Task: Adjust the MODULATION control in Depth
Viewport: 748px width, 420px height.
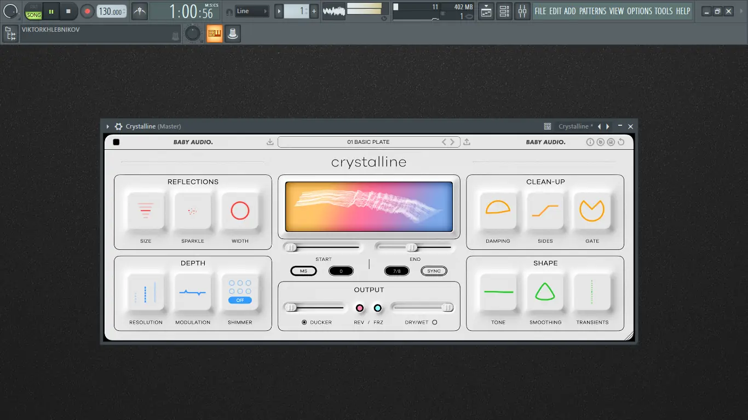Action: click(193, 292)
